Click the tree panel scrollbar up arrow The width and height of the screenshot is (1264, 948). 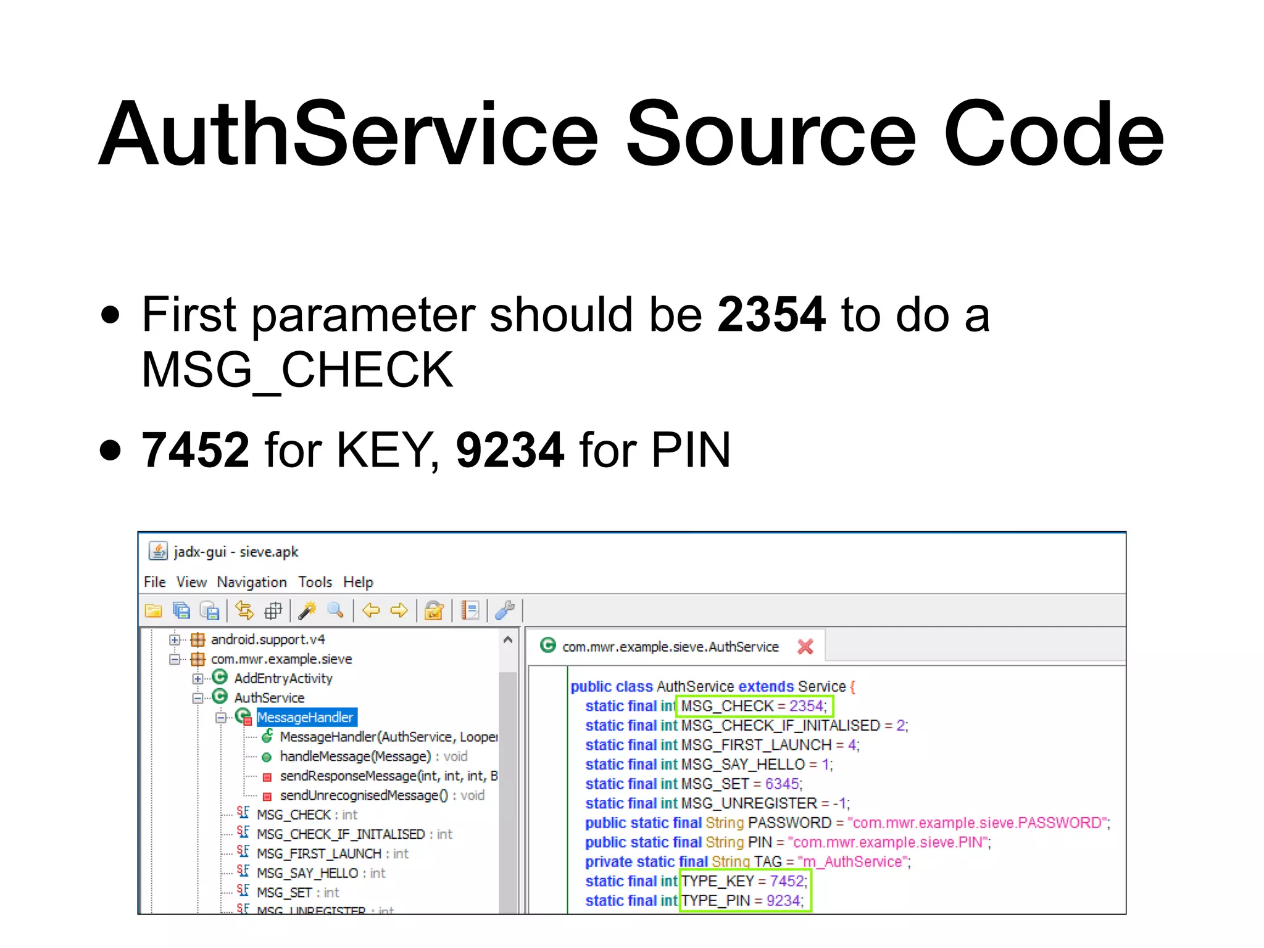click(x=508, y=640)
